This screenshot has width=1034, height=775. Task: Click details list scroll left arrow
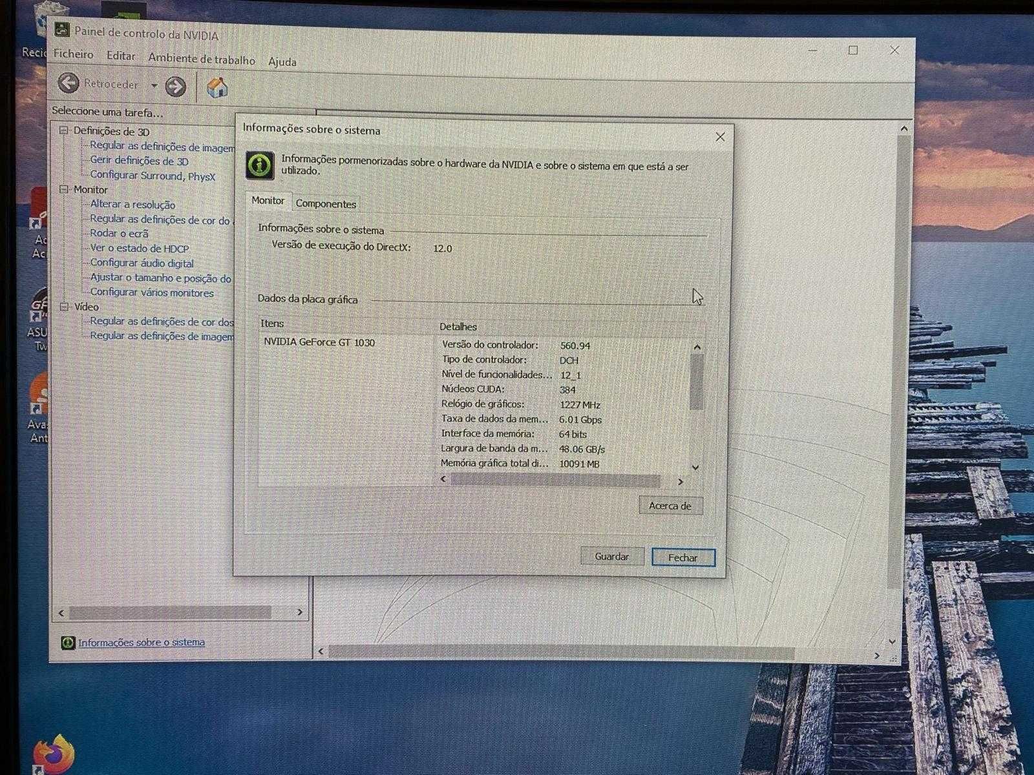coord(443,479)
